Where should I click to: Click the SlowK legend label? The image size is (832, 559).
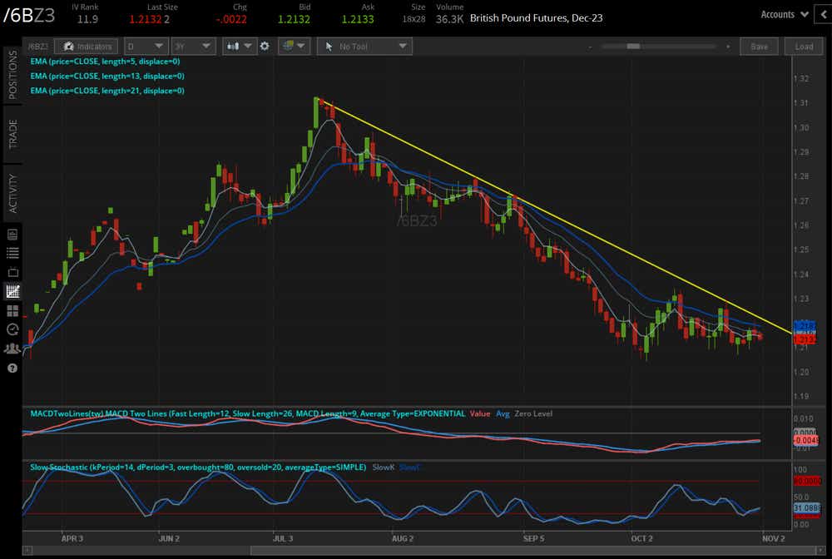[383, 467]
